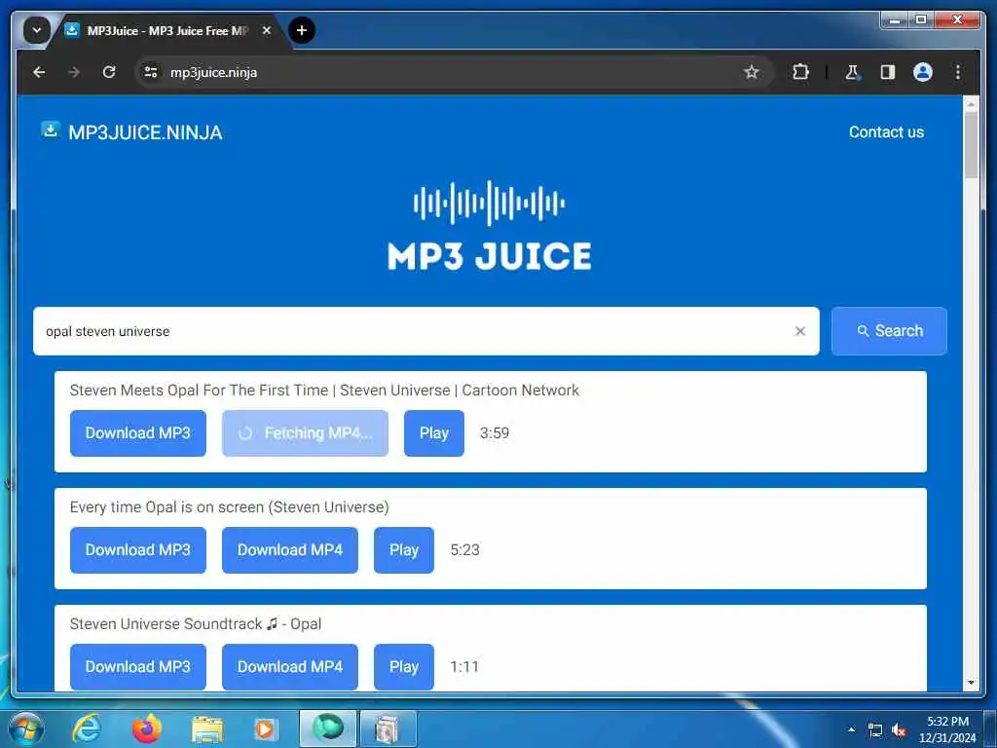This screenshot has width=997, height=748.
Task: Play Steven Meets Opal For The First Time
Action: coord(434,433)
